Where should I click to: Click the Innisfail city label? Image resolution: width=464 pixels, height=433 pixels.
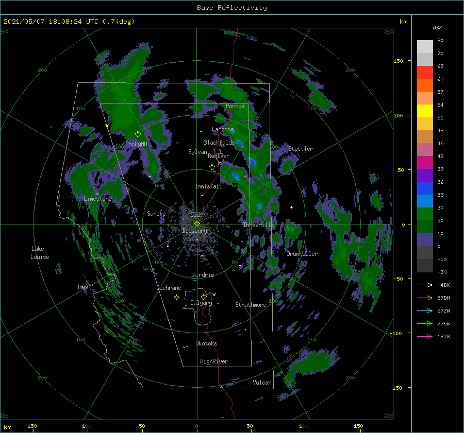point(208,186)
